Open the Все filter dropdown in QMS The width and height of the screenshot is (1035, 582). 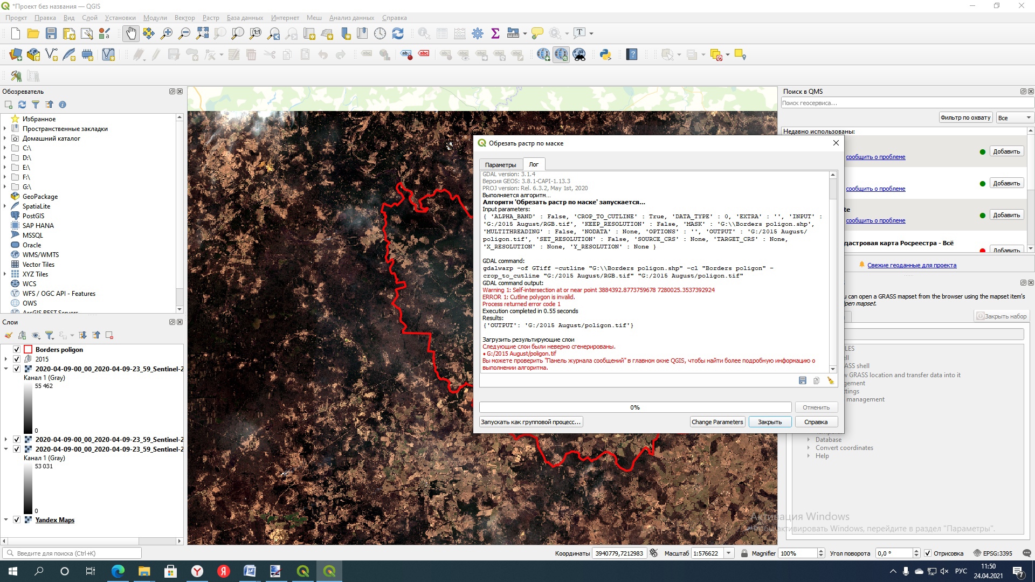(1015, 118)
